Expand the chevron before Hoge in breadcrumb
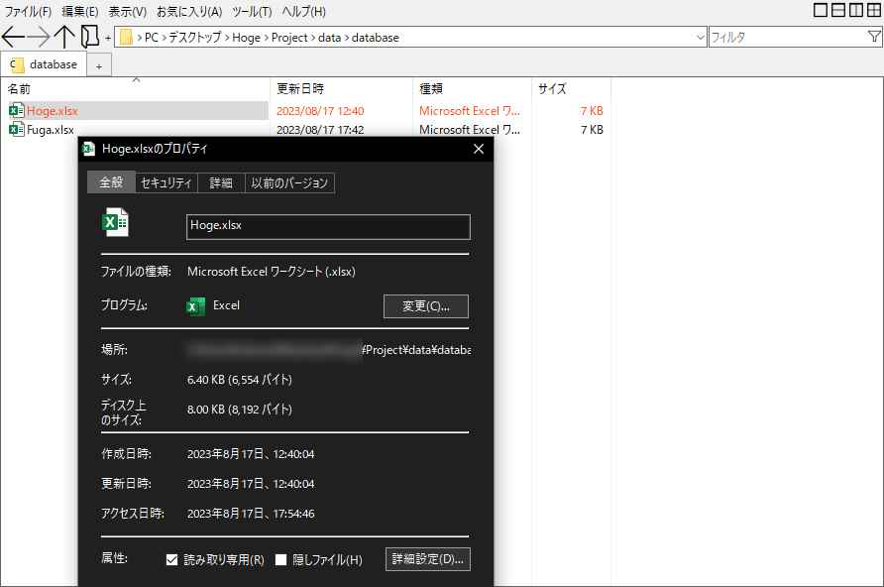 (x=227, y=38)
